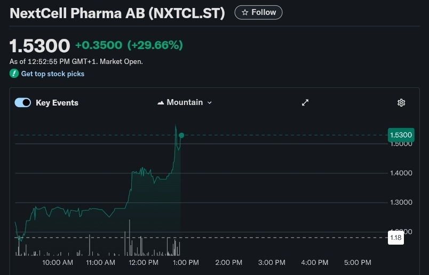Expand the chart to full screen
This screenshot has width=429, height=275.
pyautogui.click(x=305, y=102)
